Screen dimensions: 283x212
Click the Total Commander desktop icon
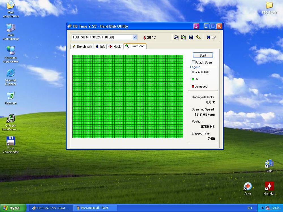click(10, 141)
